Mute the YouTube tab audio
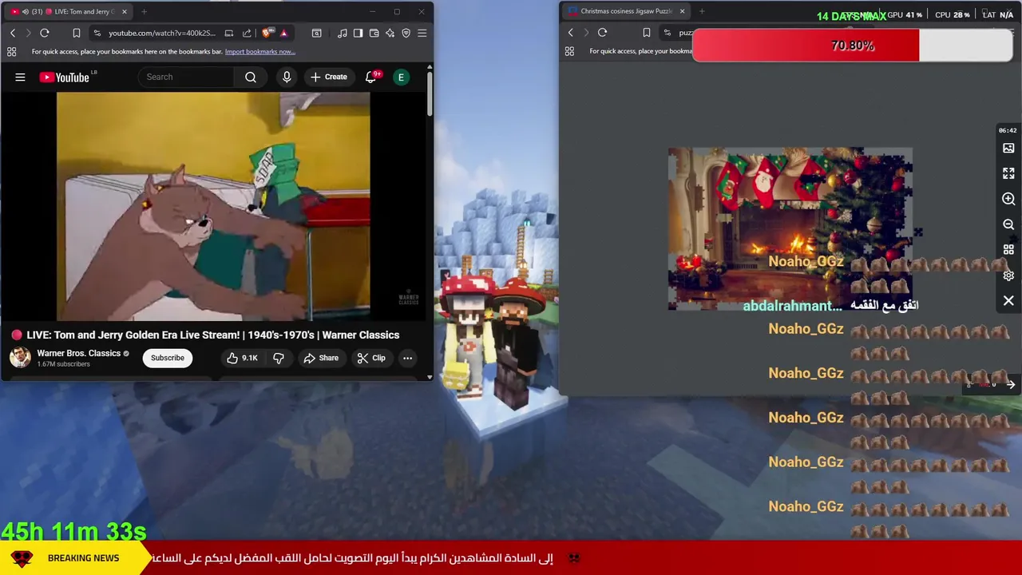This screenshot has width=1022, height=575. pyautogui.click(x=26, y=12)
